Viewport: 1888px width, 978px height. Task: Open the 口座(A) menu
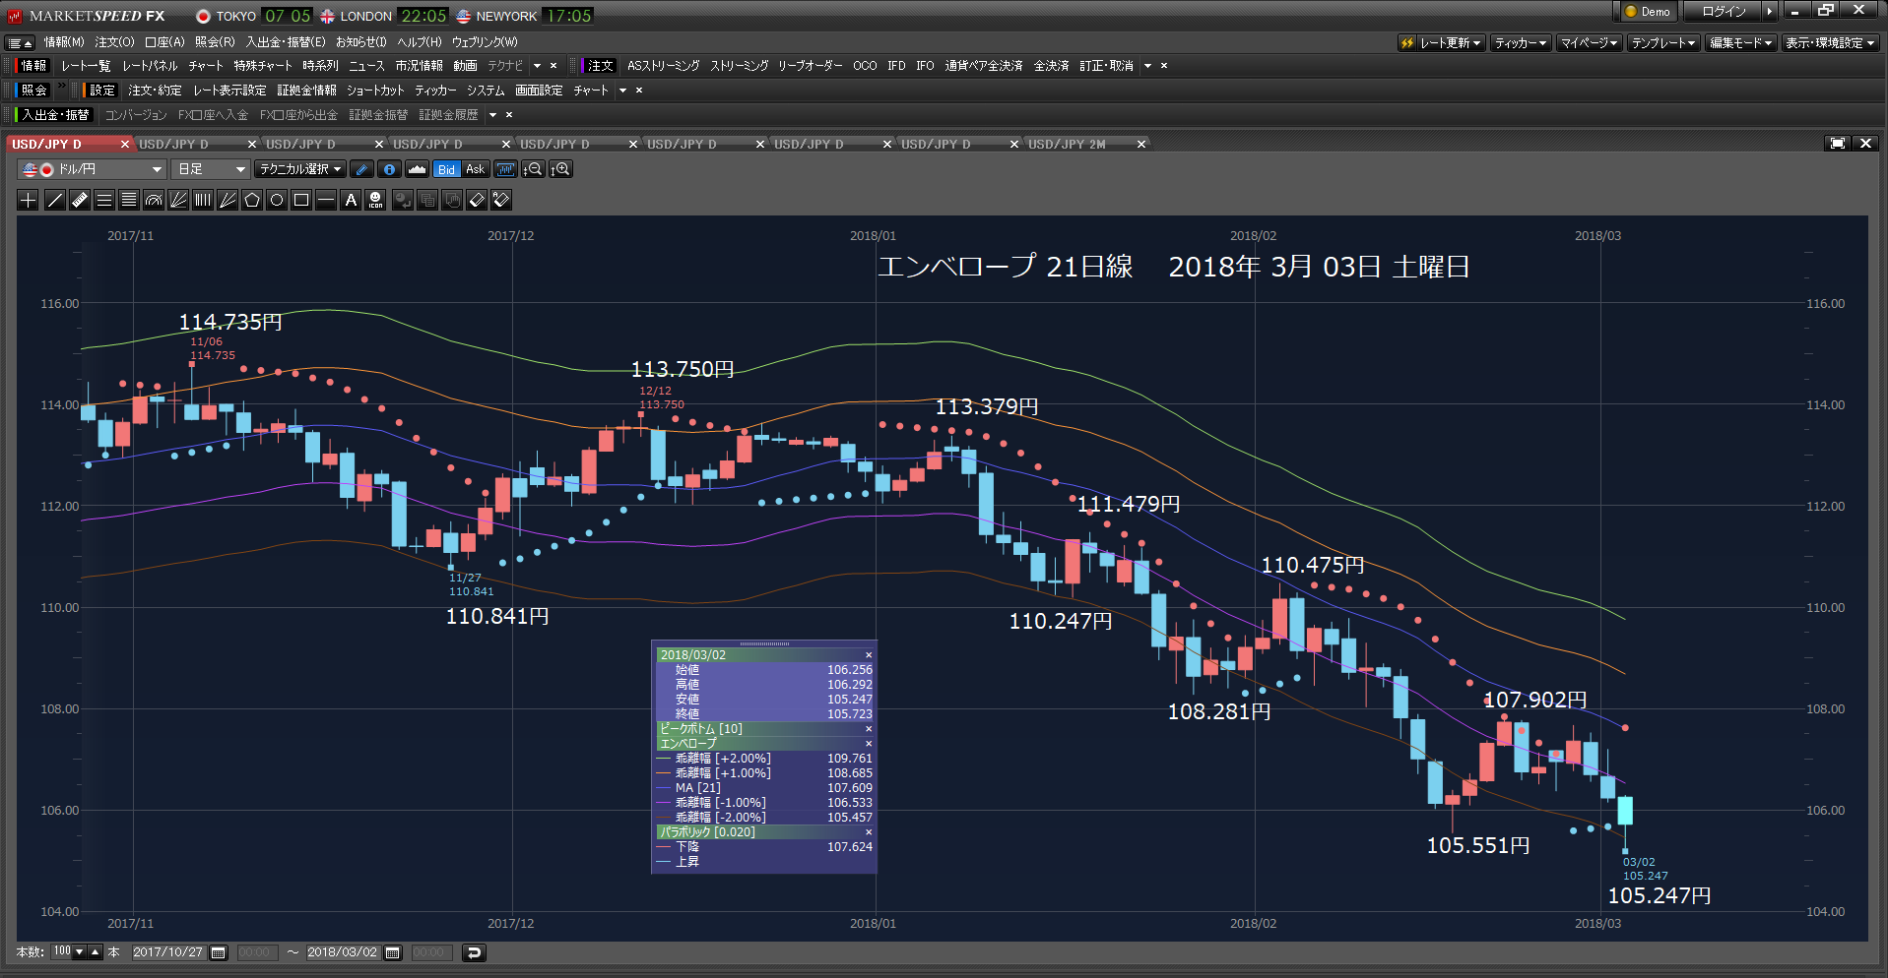click(x=164, y=42)
